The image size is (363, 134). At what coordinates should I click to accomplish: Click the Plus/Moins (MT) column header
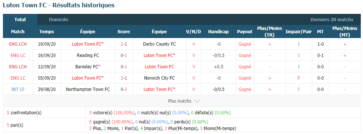point(345,32)
